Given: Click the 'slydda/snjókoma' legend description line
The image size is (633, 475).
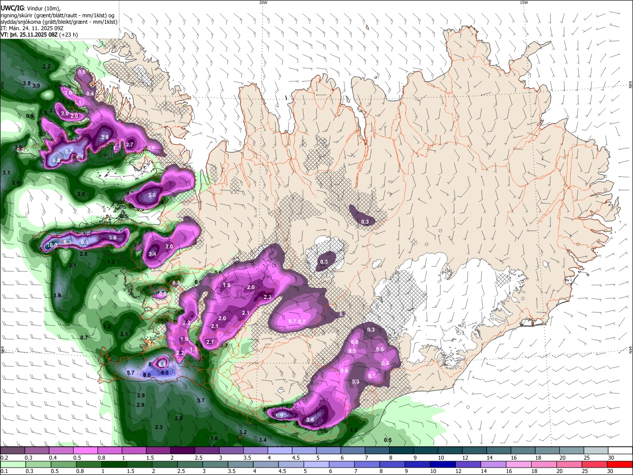Looking at the screenshot, I should [x=59, y=22].
